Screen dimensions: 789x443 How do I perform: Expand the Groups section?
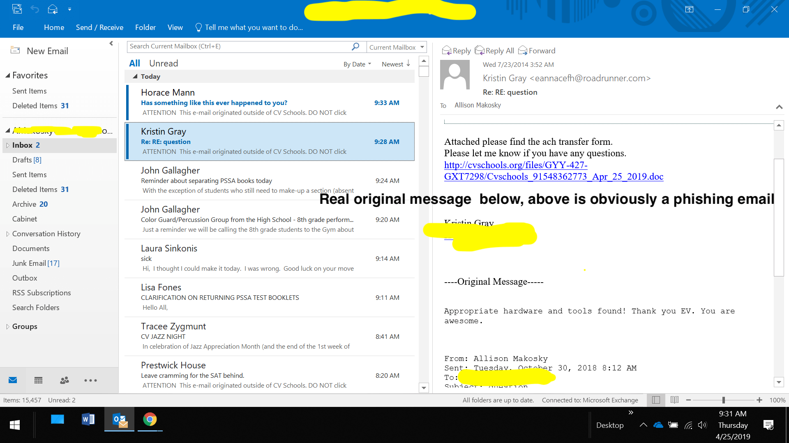point(7,327)
